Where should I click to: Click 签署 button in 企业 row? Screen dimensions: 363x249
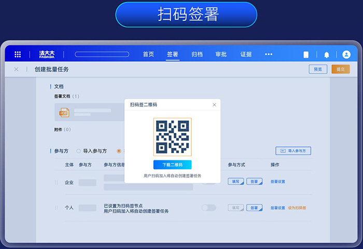[x=254, y=182]
